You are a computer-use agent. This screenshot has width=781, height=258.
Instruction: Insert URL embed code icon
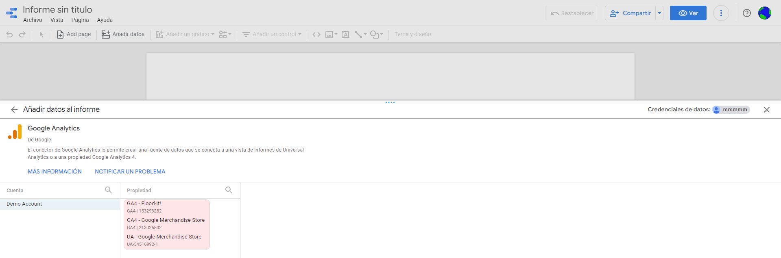click(x=316, y=35)
